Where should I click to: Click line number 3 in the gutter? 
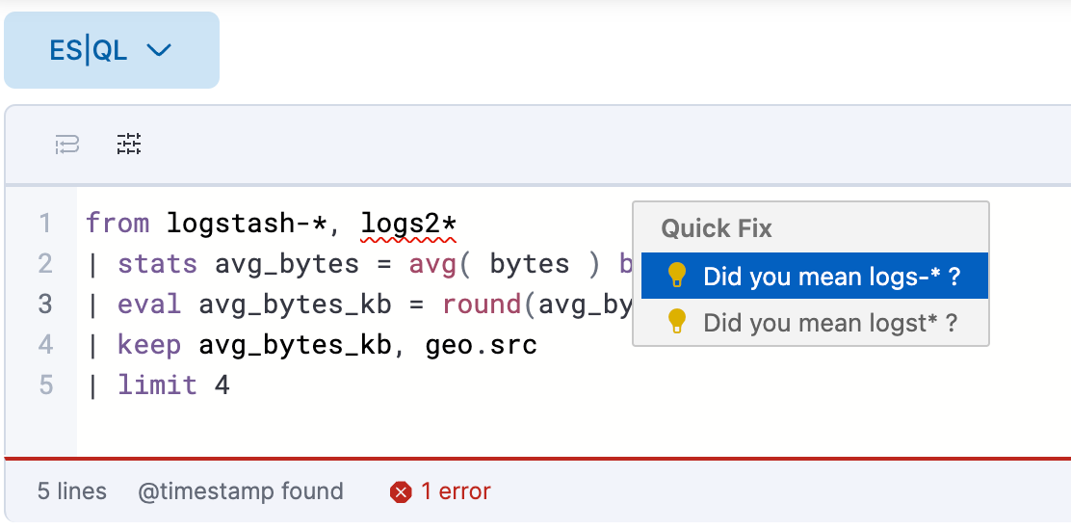(x=44, y=305)
